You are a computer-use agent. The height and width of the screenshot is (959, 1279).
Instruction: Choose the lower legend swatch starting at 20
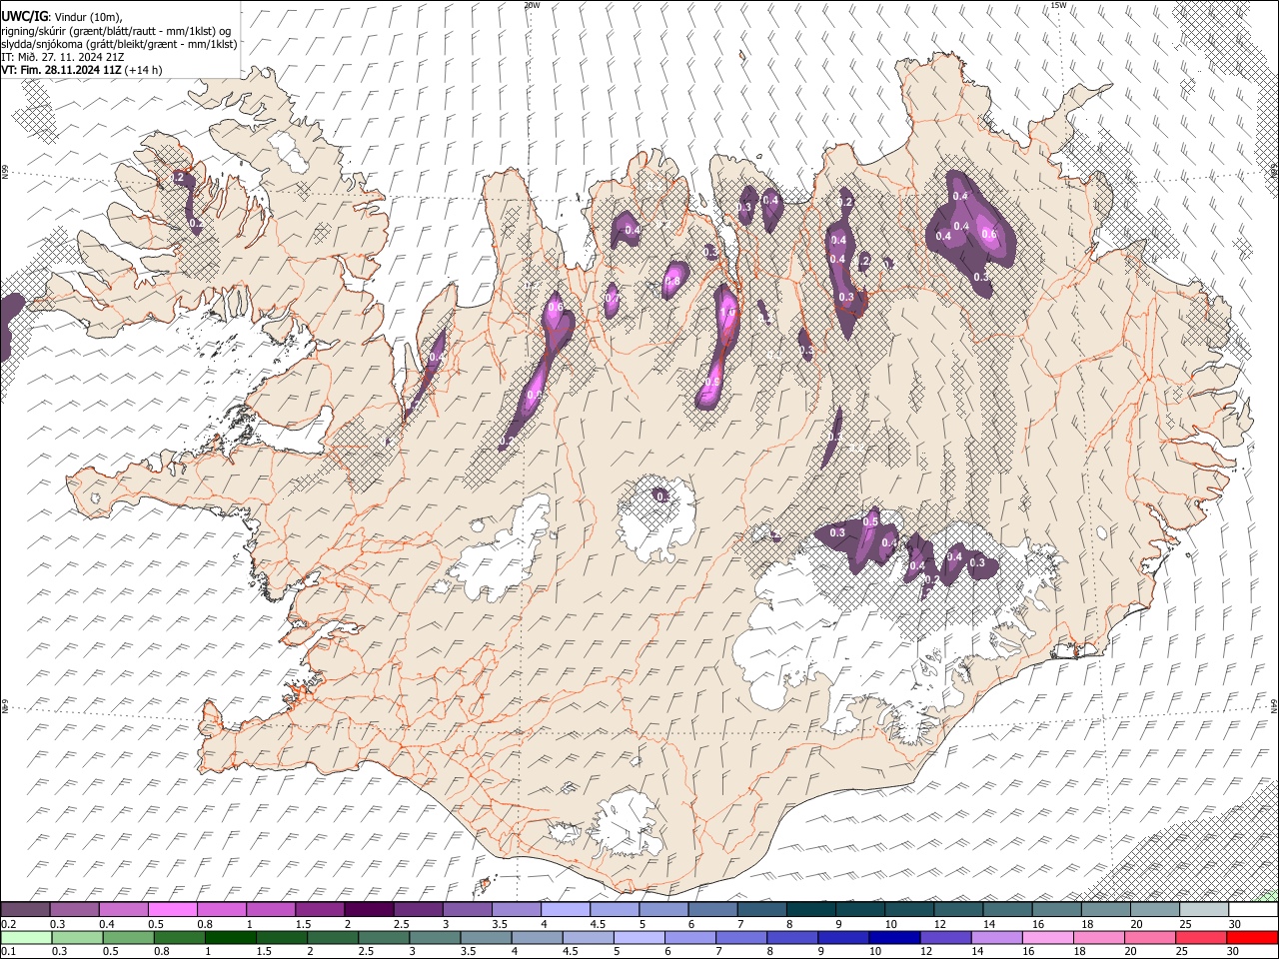[x=1149, y=937]
